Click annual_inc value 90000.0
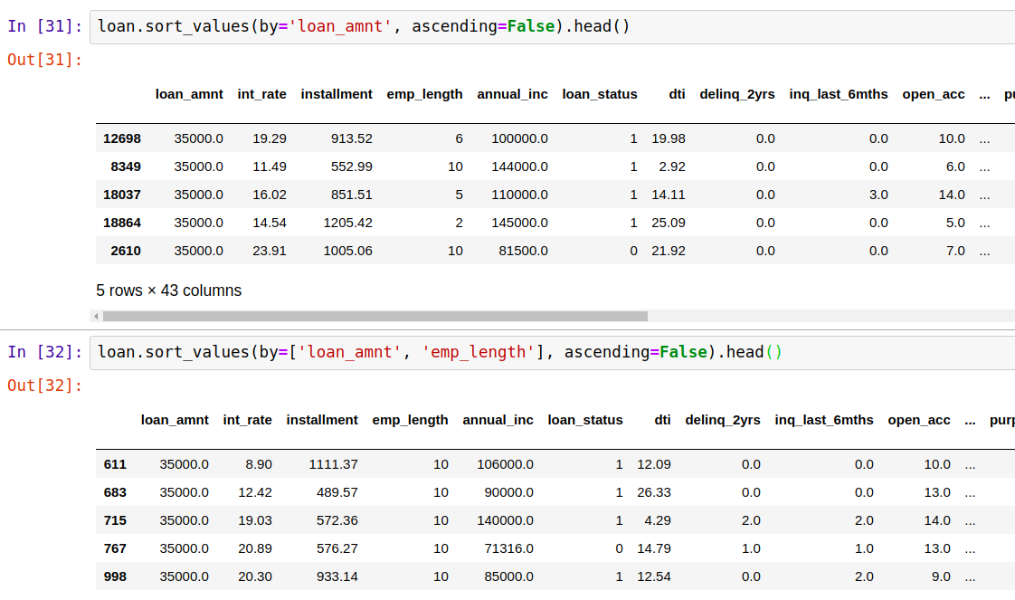The height and width of the screenshot is (600, 1015). pyautogui.click(x=508, y=492)
